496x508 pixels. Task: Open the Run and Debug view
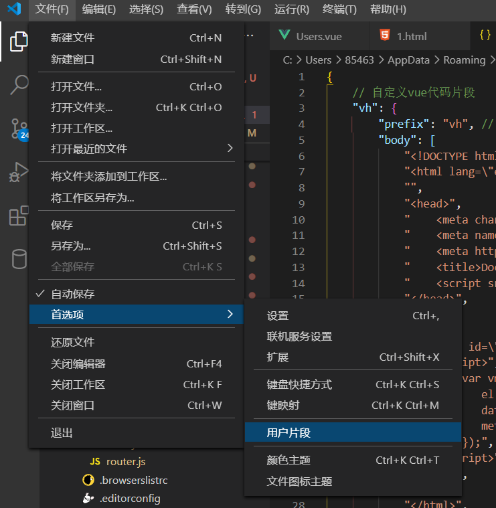(x=19, y=172)
